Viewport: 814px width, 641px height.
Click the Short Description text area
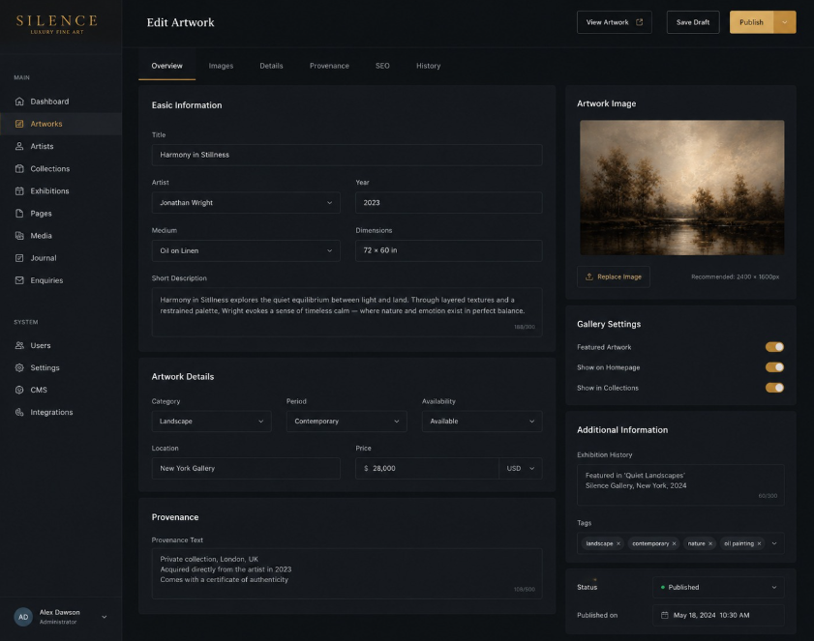(347, 312)
